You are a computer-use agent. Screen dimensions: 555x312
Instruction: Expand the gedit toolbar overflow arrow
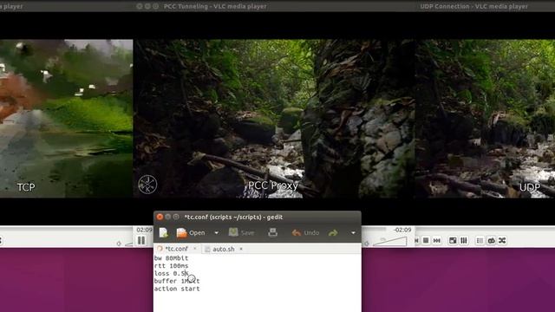tap(353, 233)
